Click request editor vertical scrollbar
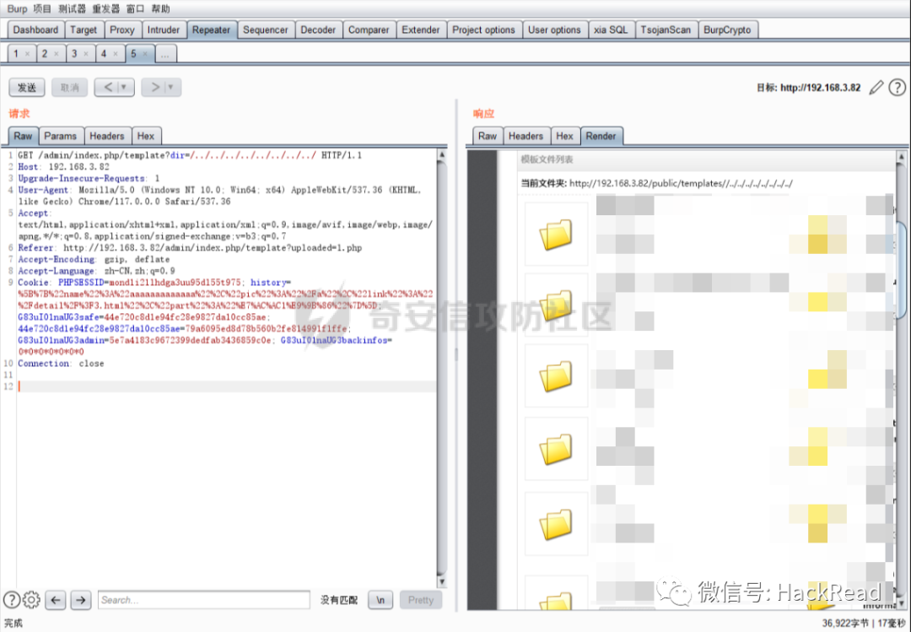Viewport: 911px width, 632px height. 441,369
